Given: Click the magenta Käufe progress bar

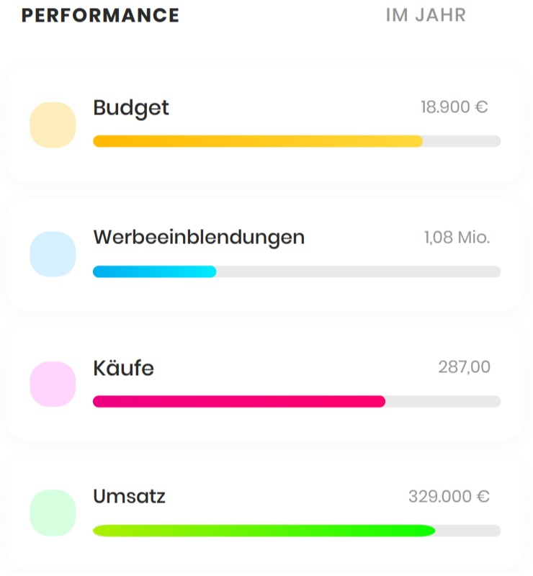Looking at the screenshot, I should tap(239, 402).
